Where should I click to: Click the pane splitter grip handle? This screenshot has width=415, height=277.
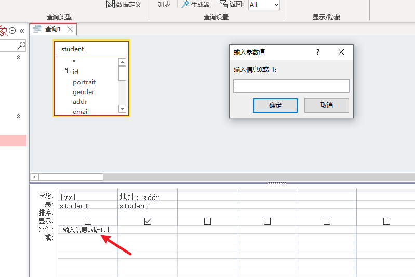pyautogui.click(x=277, y=183)
